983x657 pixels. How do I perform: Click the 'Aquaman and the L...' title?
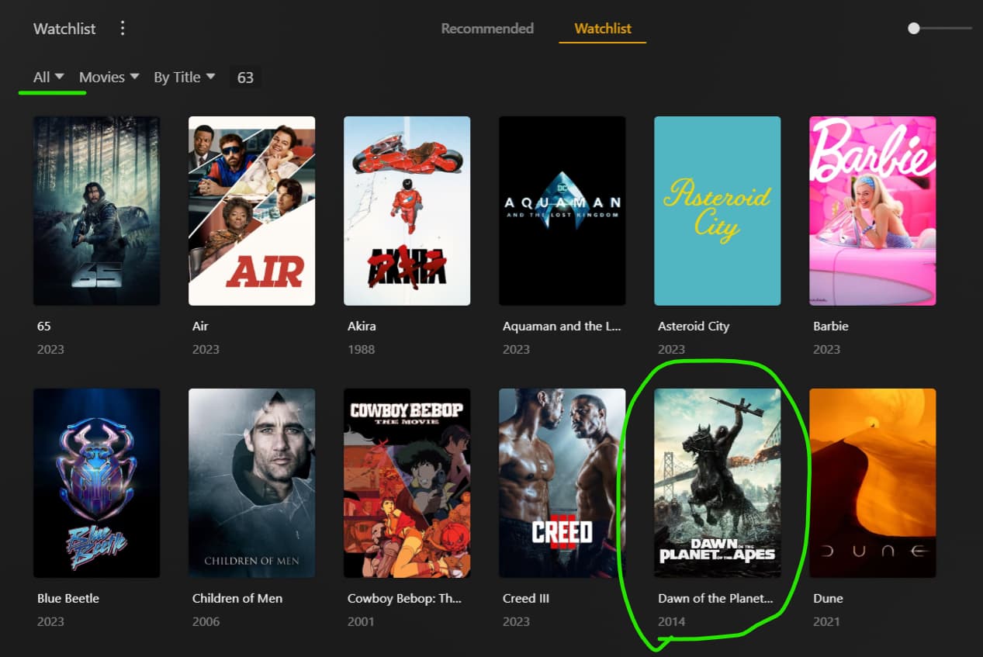click(x=562, y=326)
